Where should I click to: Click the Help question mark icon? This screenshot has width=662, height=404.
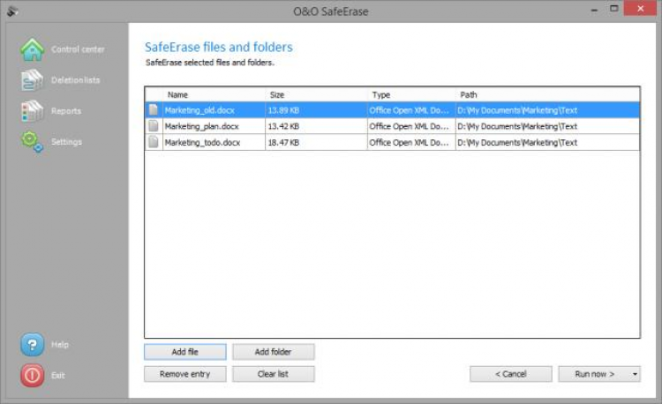coord(32,345)
